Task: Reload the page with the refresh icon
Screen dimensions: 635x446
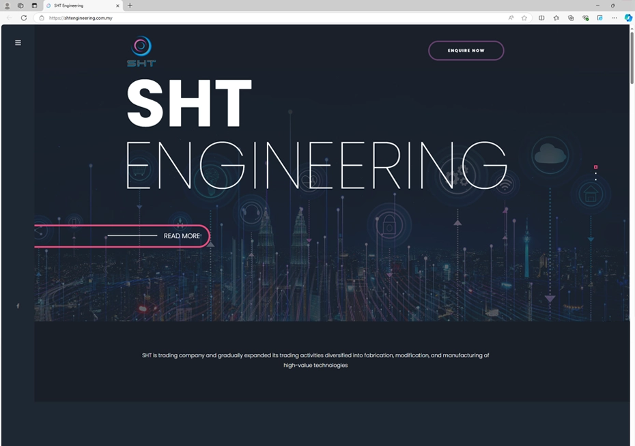Action: pyautogui.click(x=24, y=18)
